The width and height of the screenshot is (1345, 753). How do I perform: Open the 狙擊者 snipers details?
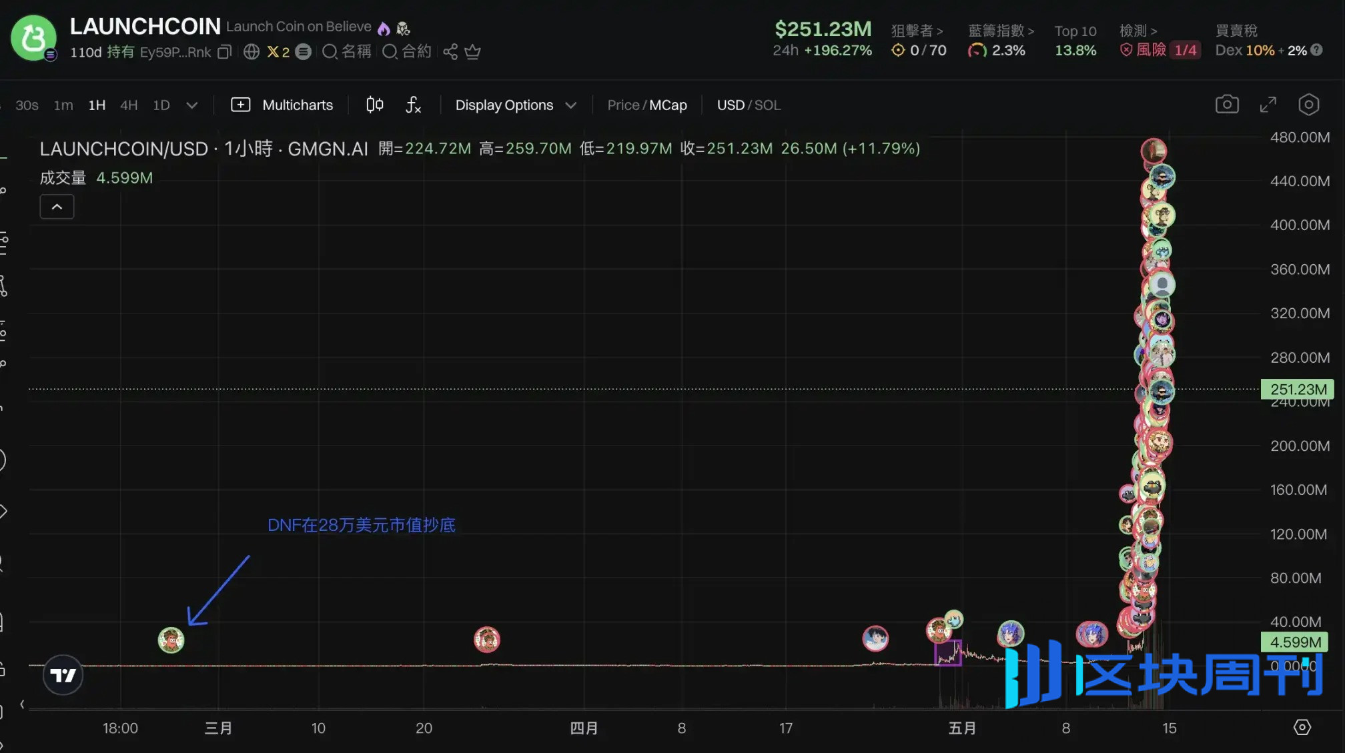point(917,31)
